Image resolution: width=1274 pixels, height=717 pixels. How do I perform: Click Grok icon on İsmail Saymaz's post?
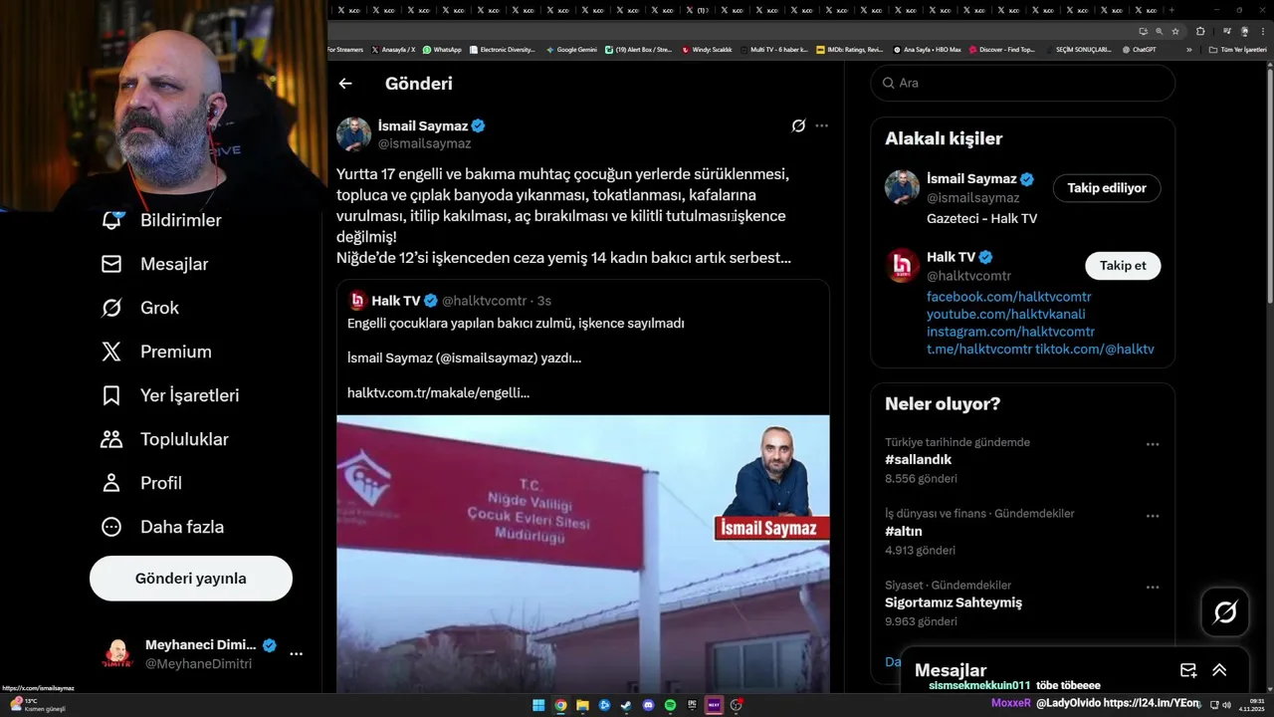click(x=798, y=125)
